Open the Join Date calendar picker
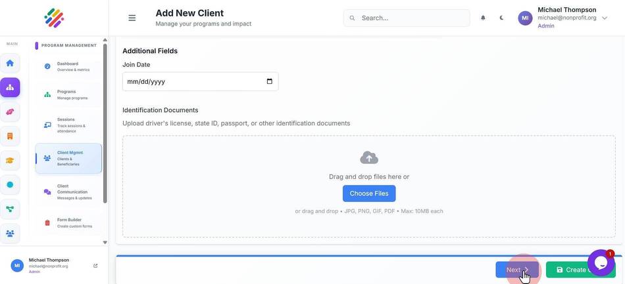The height and width of the screenshot is (284, 625). coord(270,81)
